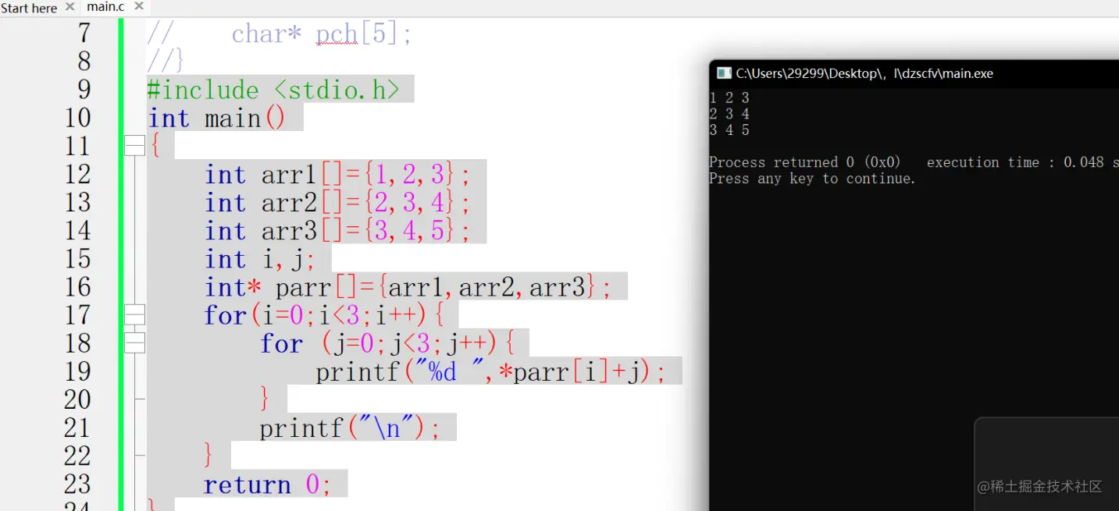Screen dimensions: 1119x511
Task: Click "execution time : 0.048" in console
Action: click(x=1015, y=162)
